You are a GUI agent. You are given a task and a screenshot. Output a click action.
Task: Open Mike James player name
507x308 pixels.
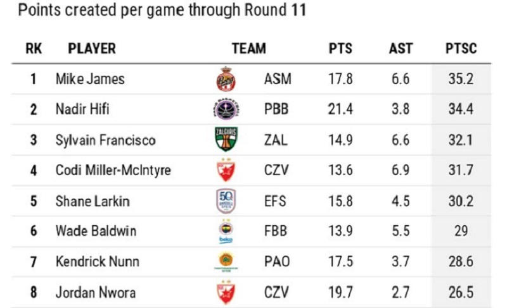coord(90,79)
